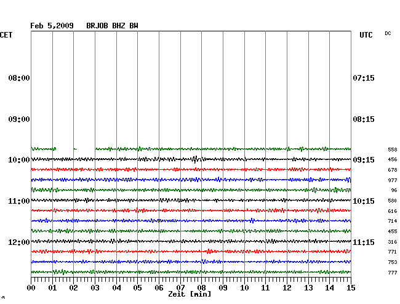Click the DC value '616'
The height and width of the screenshot is (304, 400).
click(393, 211)
